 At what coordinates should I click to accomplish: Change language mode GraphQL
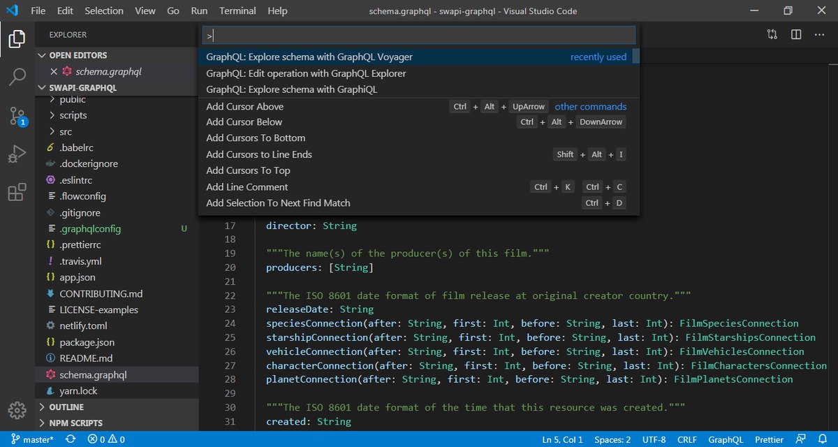point(726,439)
